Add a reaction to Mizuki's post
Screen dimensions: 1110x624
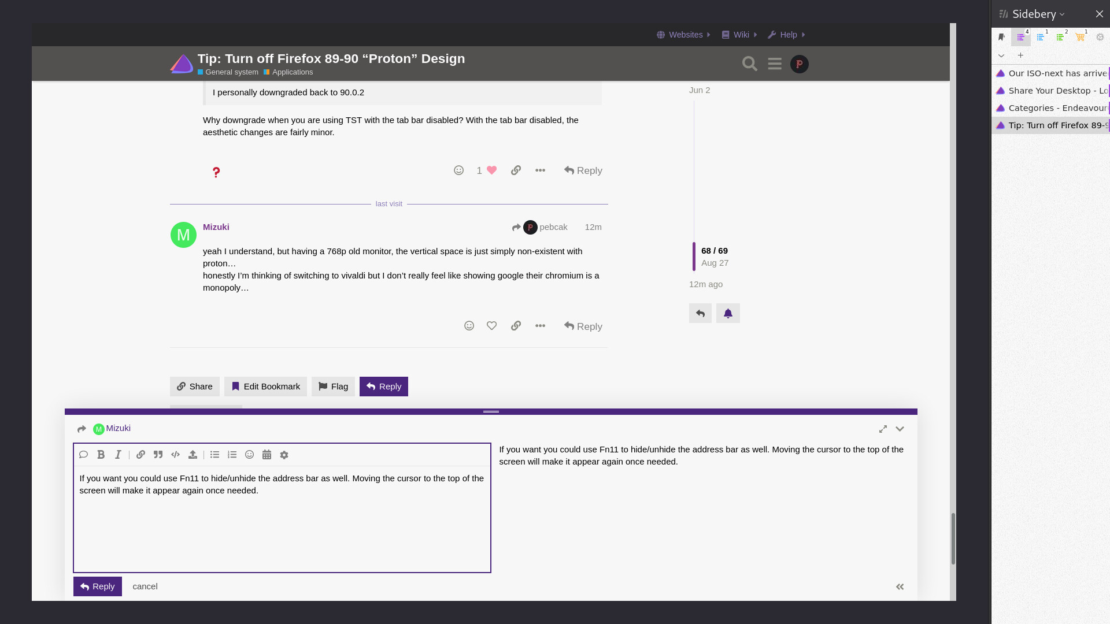(x=469, y=326)
